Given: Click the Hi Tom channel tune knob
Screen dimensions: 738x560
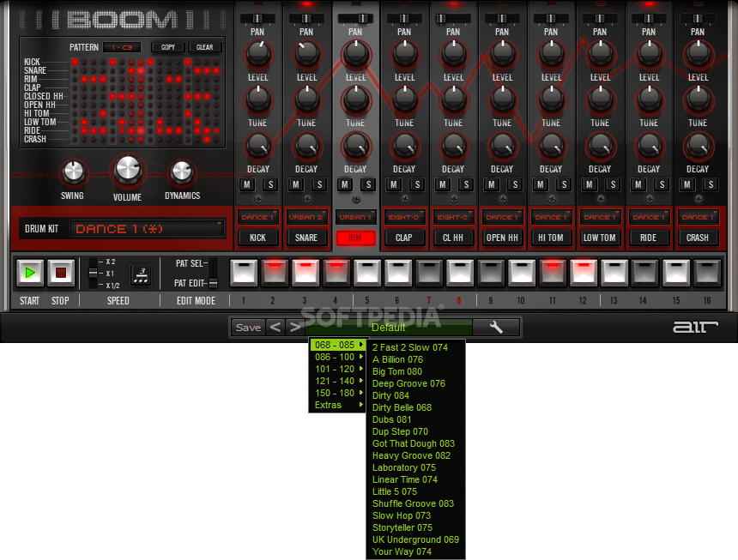Looking at the screenshot, I should tap(551, 99).
